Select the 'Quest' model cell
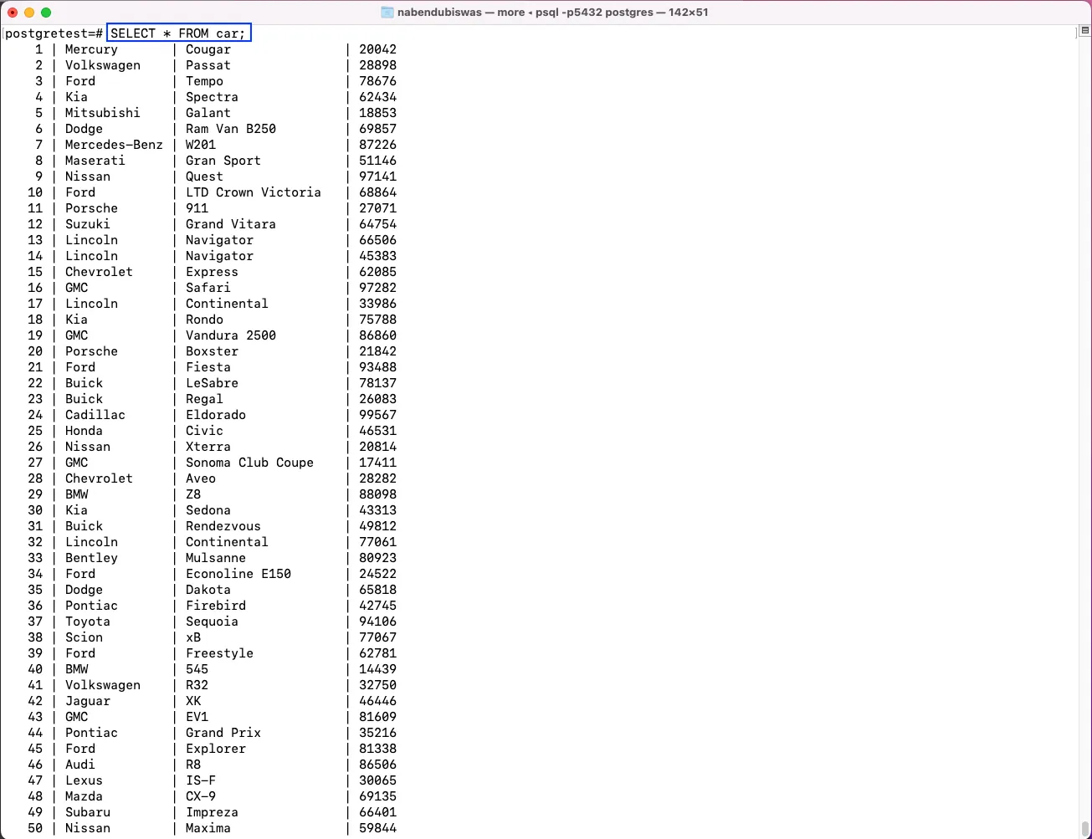 (x=204, y=176)
